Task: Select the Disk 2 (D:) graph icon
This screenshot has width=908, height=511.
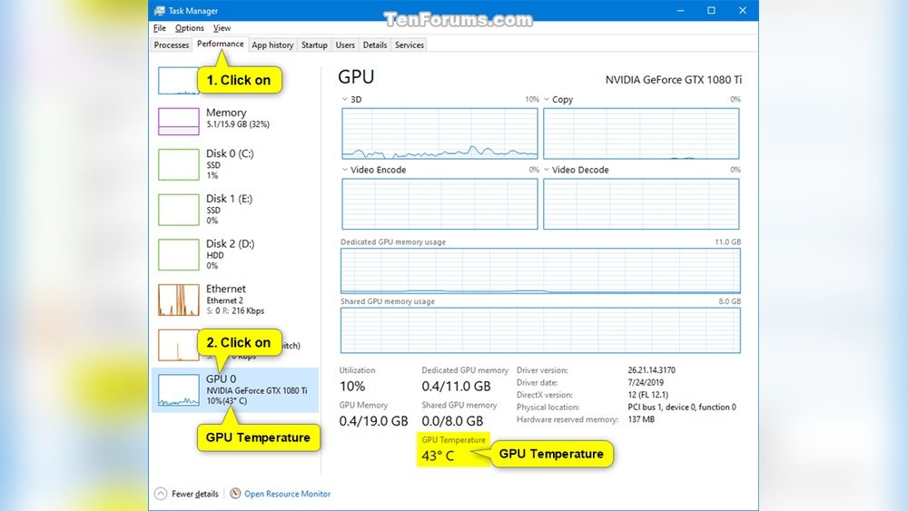Action: tap(178, 254)
